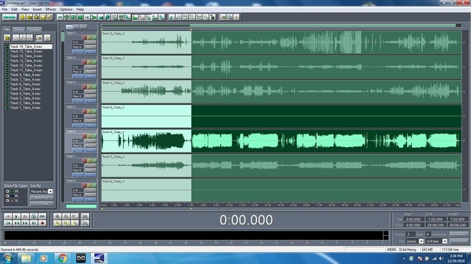471x264 pixels.
Task: Switch to the Favorites tab
Action: 34,30
